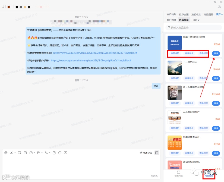Add member icon at top right

220,7
